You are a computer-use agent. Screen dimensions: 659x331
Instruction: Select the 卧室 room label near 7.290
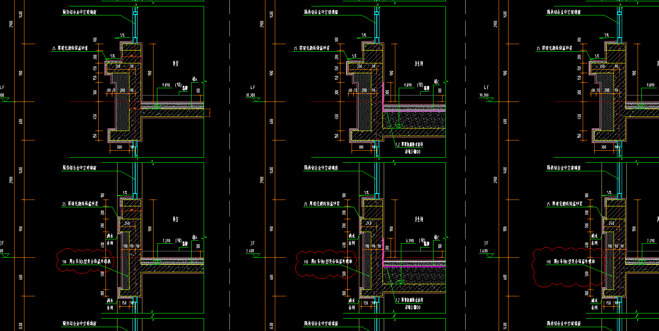click(175, 219)
